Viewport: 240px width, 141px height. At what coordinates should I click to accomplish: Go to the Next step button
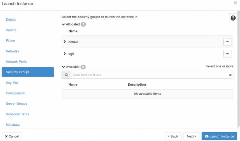point(192,136)
